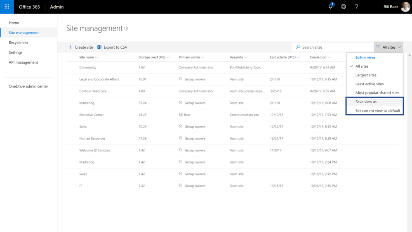Select Site management in the sidebar
The width and height of the screenshot is (412, 232).
pos(24,33)
